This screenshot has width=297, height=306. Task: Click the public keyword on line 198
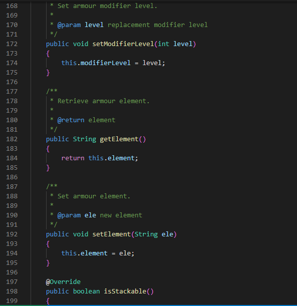(58, 291)
